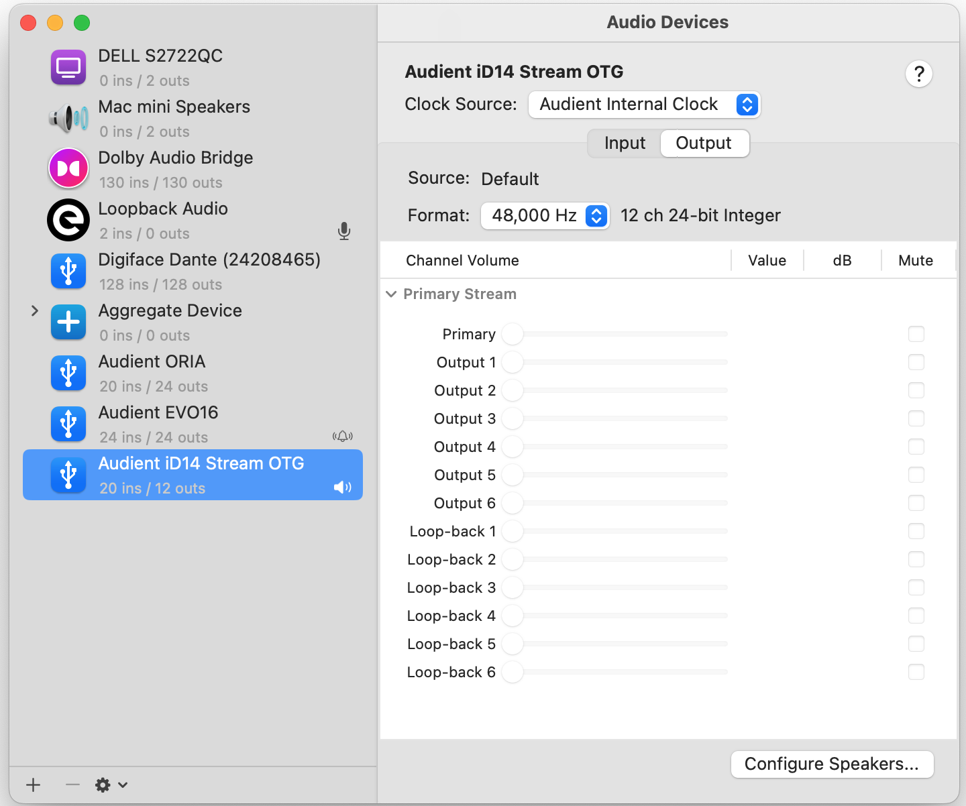Open the help question mark button
This screenshot has height=806, width=966.
(x=919, y=74)
